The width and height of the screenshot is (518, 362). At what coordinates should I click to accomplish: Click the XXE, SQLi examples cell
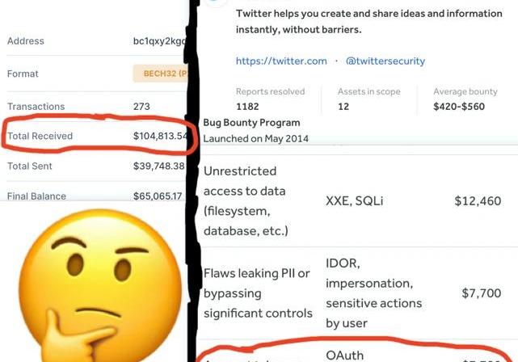(355, 201)
